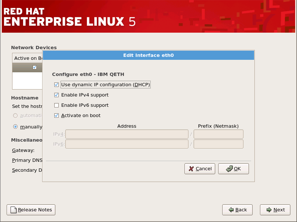Screen dimensions: 297x222
Task: Click the IPv4 address input field
Action: (126, 134)
